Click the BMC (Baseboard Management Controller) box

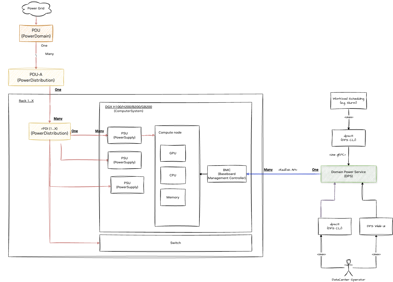coord(227,174)
